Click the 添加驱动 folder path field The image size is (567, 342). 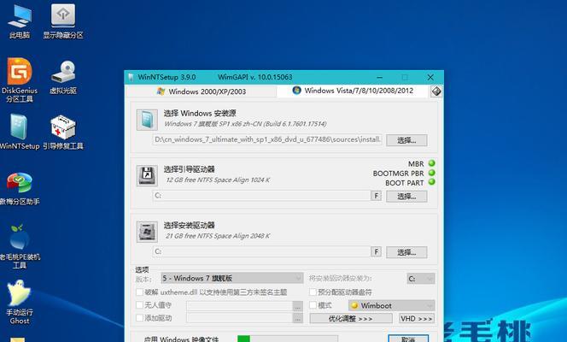(x=239, y=318)
